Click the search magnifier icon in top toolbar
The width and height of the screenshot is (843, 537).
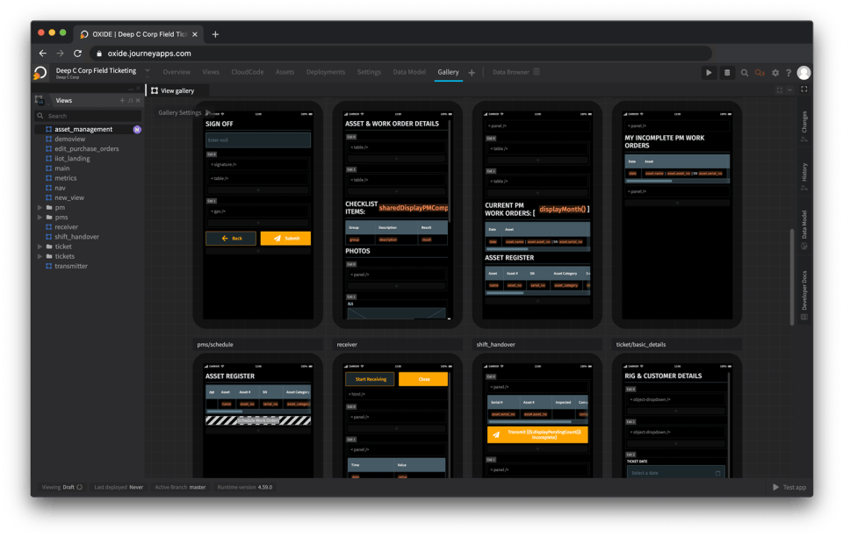[745, 73]
